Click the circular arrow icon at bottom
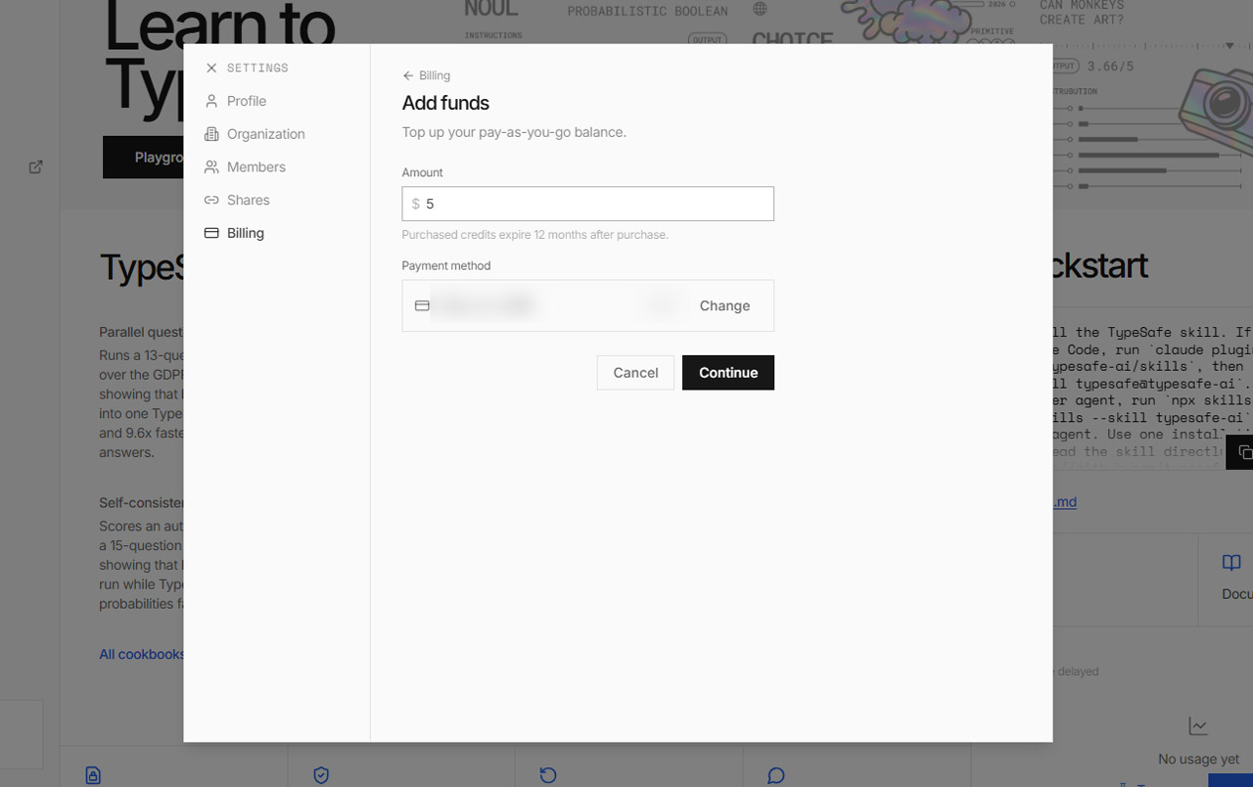The height and width of the screenshot is (787, 1253). [548, 775]
